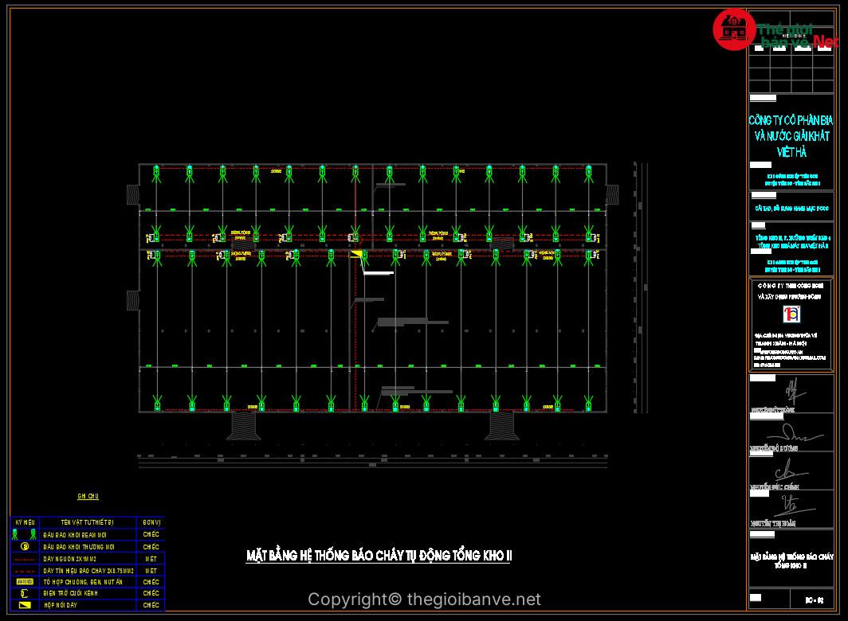Click the red house logo icon
This screenshot has height=621, width=848.
[733, 29]
